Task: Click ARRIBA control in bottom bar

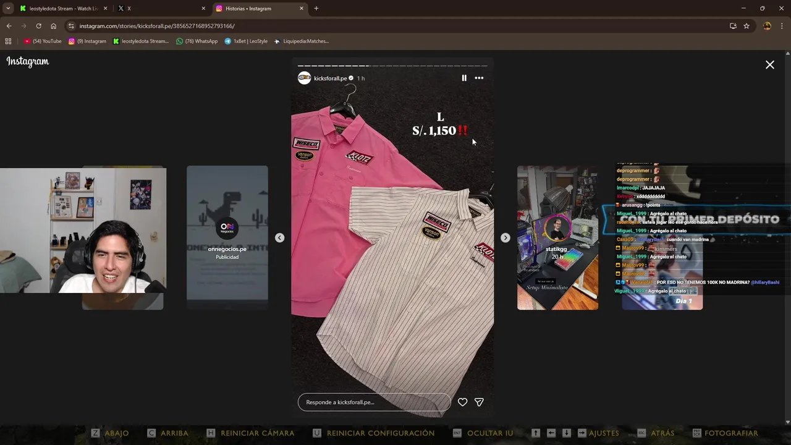Action: click(x=167, y=433)
